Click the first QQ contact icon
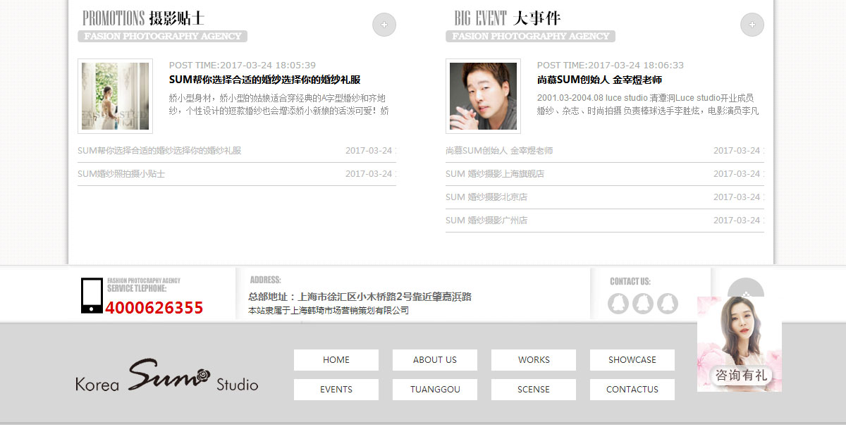 tap(618, 304)
